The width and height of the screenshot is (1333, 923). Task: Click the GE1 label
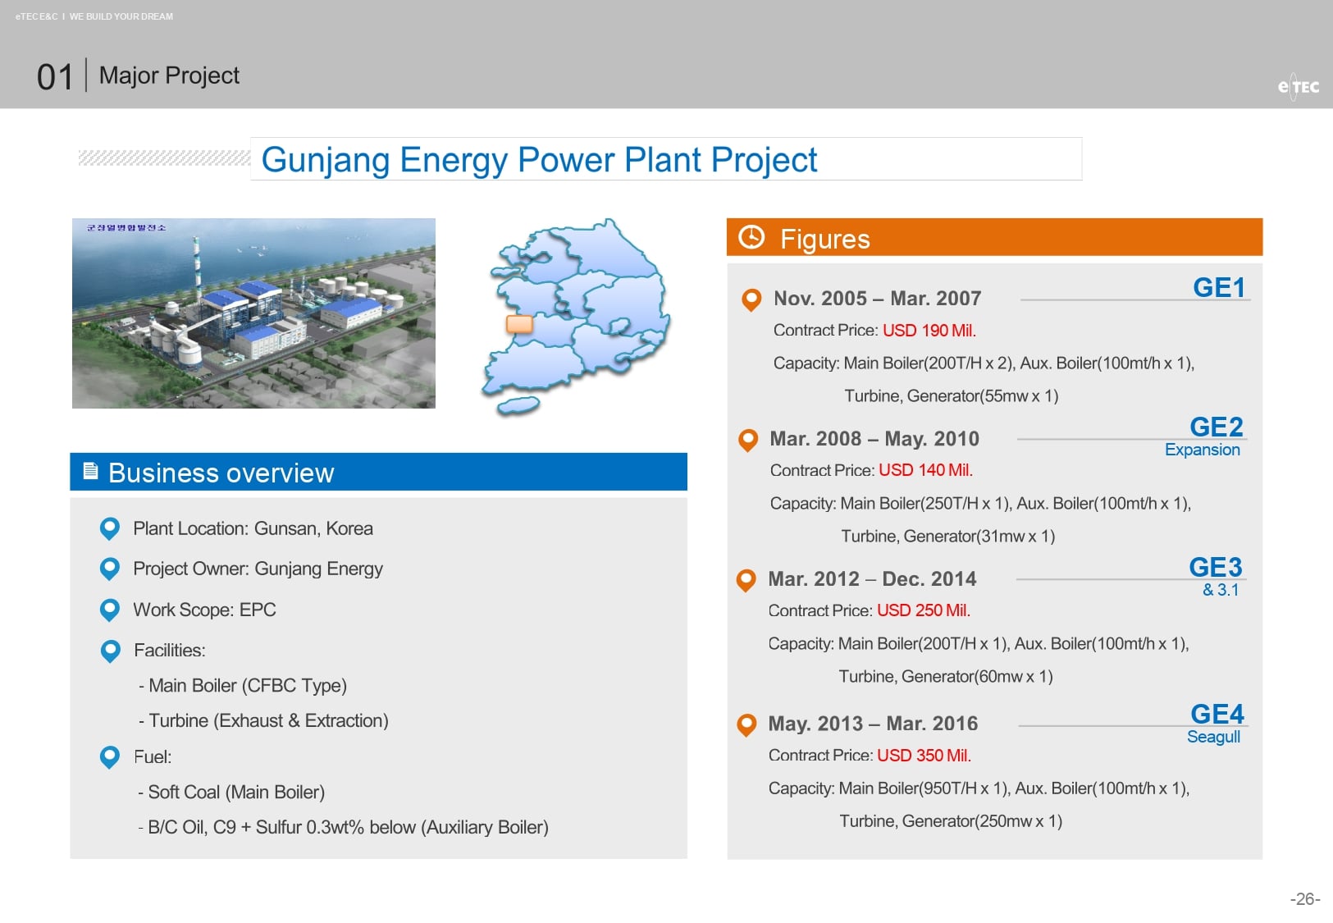[1219, 287]
